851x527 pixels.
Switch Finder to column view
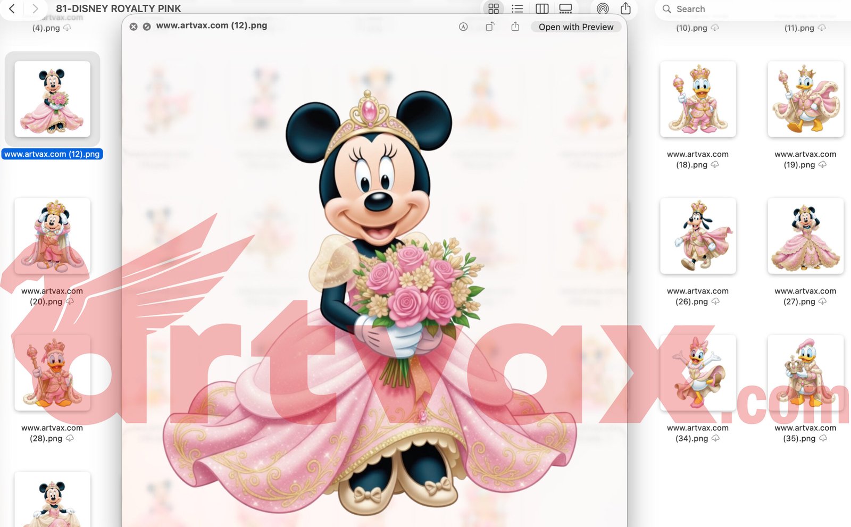(541, 9)
